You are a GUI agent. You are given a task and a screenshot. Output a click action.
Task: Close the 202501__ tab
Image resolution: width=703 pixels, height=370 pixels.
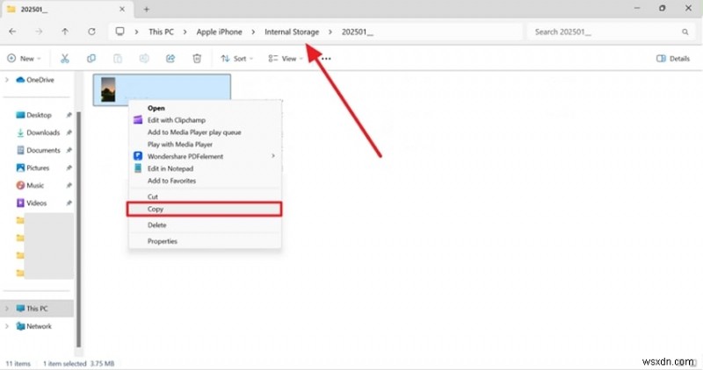coord(122,9)
